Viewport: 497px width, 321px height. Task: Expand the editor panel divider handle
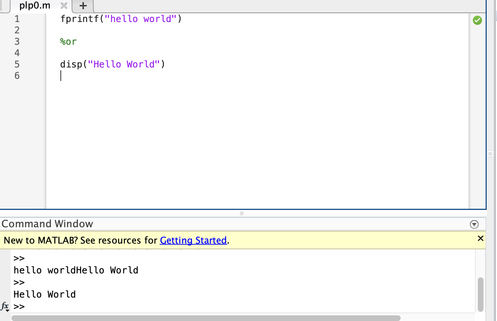click(x=241, y=213)
